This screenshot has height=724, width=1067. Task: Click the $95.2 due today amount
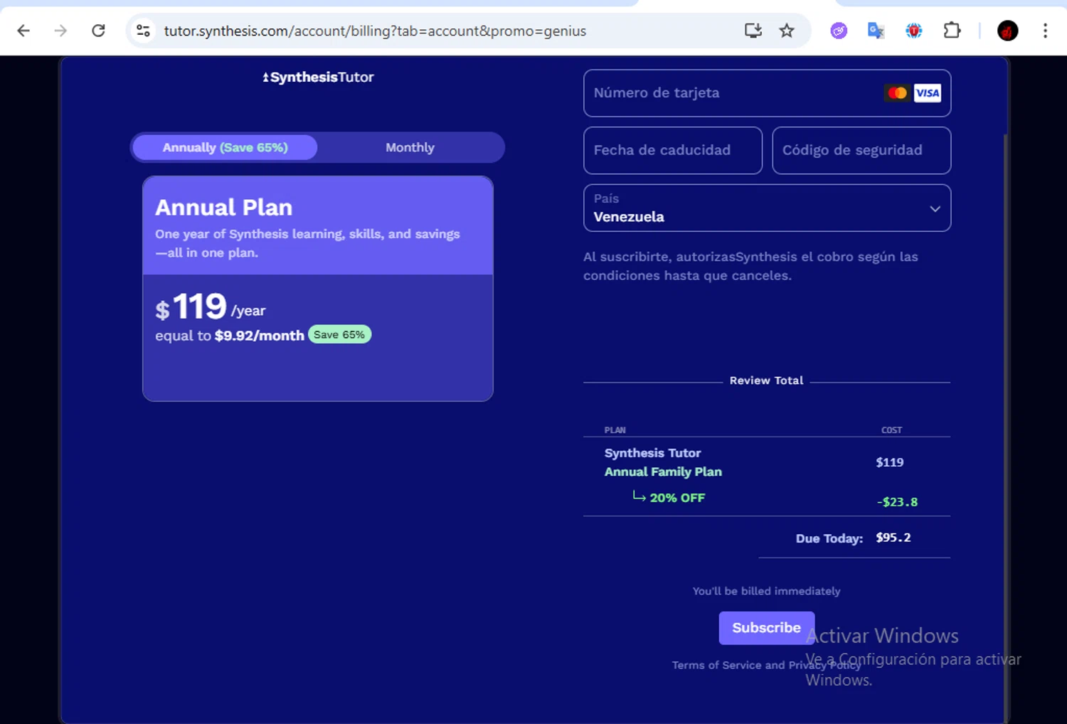pyautogui.click(x=893, y=538)
